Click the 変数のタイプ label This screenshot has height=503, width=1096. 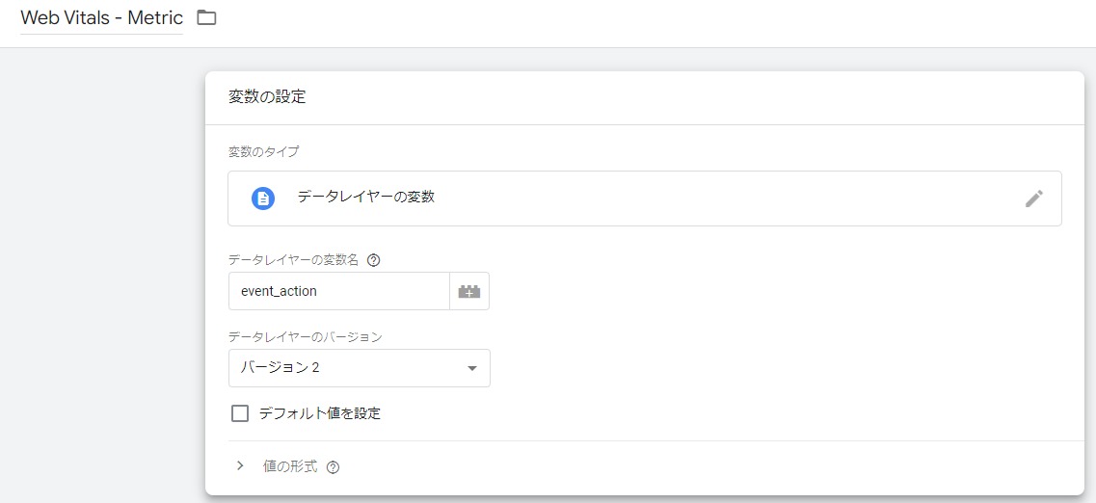pyautogui.click(x=263, y=151)
